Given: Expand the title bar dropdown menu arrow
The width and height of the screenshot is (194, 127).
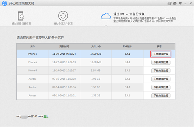Looking at the screenshot, I should (180, 4).
